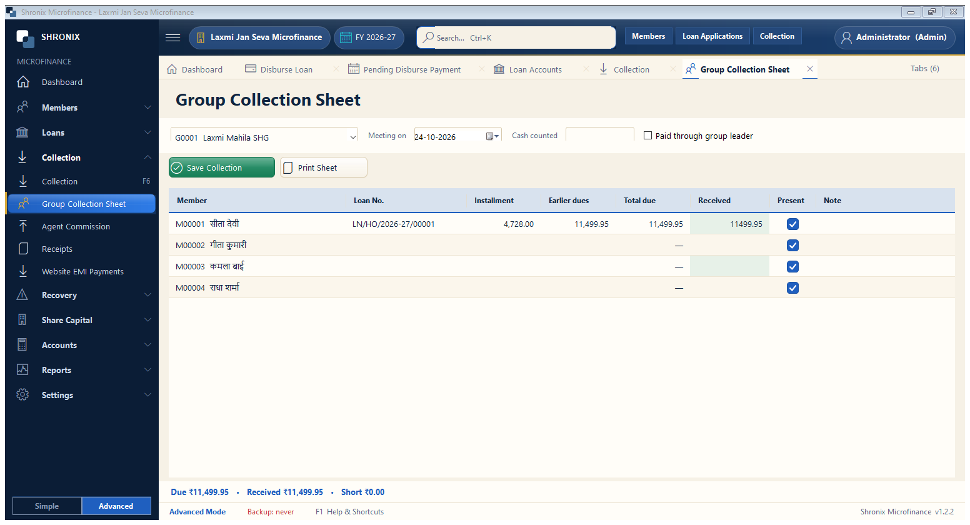The image size is (970, 525).
Task: Uncheck Present for member M00004
Action: click(792, 288)
